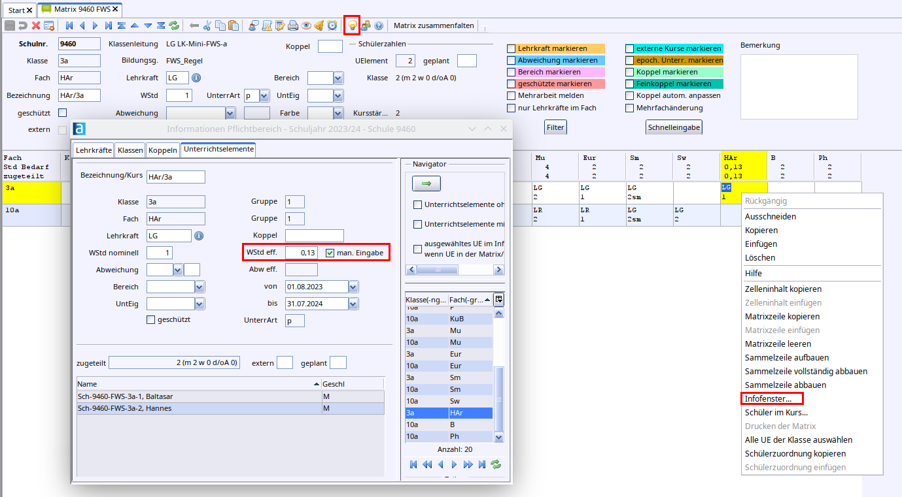Screen dimensions: 902x497
Task: Click the warning triangle toolbar icon
Action: [267, 25]
